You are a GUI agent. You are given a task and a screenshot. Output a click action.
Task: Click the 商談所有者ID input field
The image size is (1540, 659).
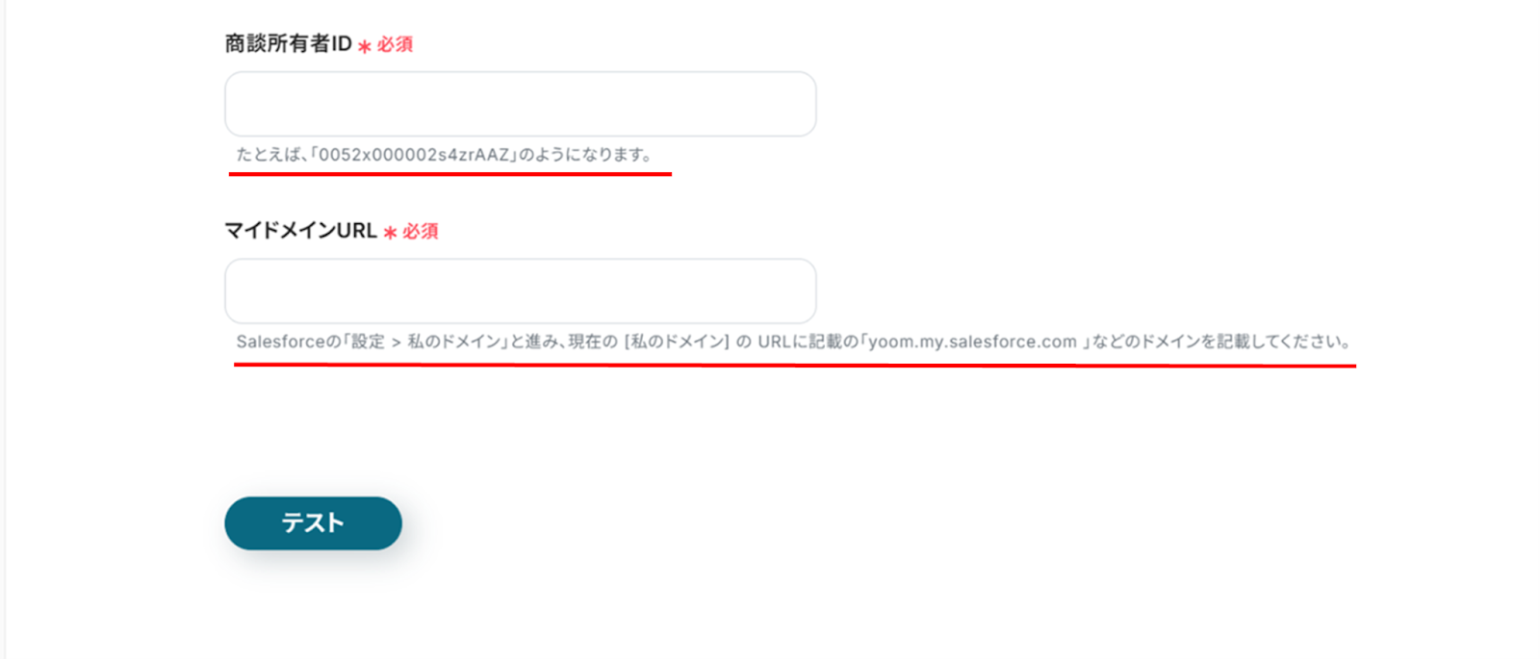point(520,104)
